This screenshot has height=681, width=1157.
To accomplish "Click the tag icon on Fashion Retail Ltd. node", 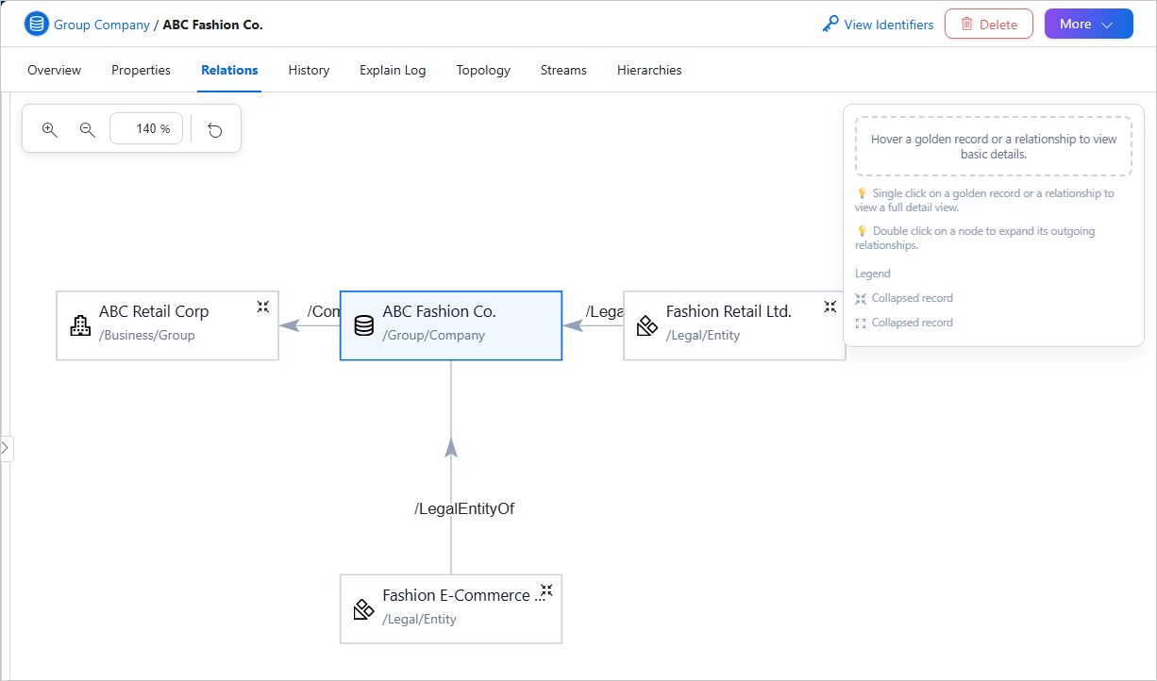I will (x=646, y=325).
